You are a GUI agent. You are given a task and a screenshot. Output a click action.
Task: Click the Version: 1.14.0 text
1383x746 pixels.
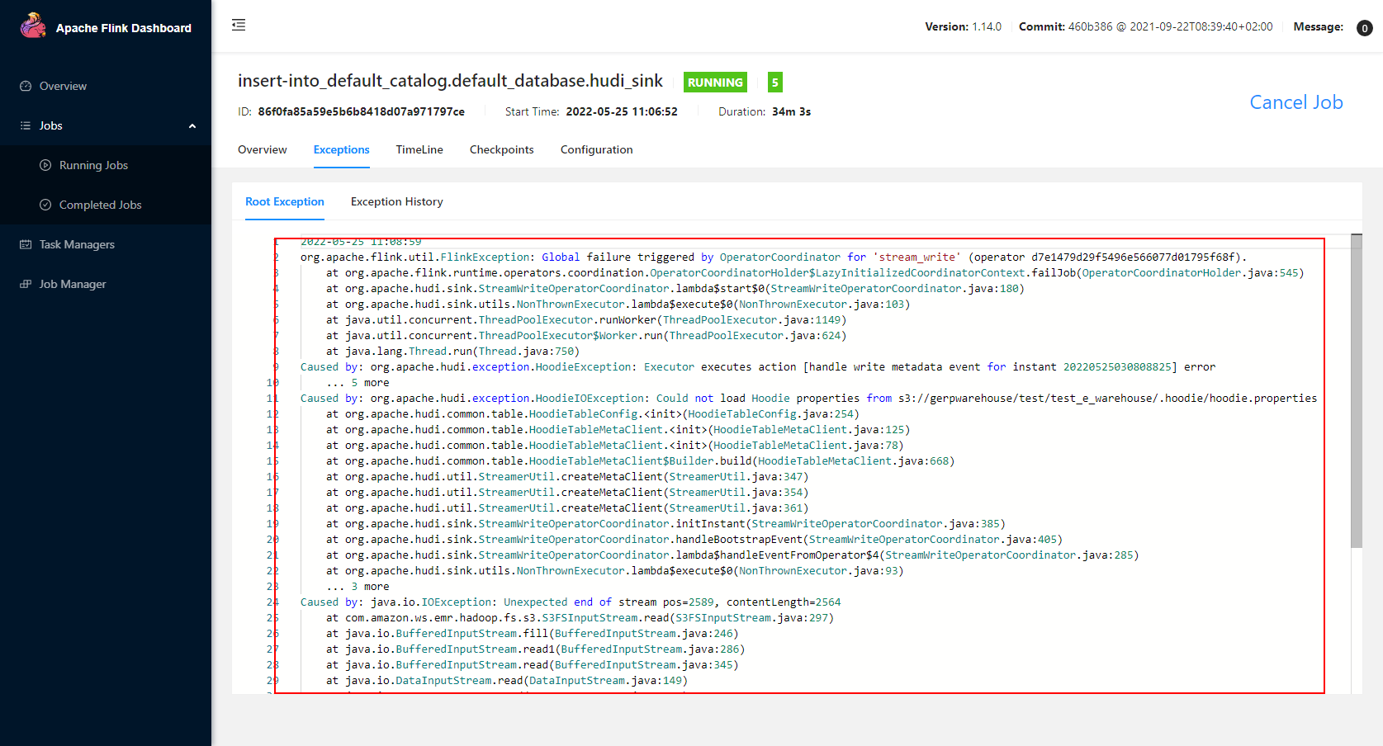(x=963, y=26)
